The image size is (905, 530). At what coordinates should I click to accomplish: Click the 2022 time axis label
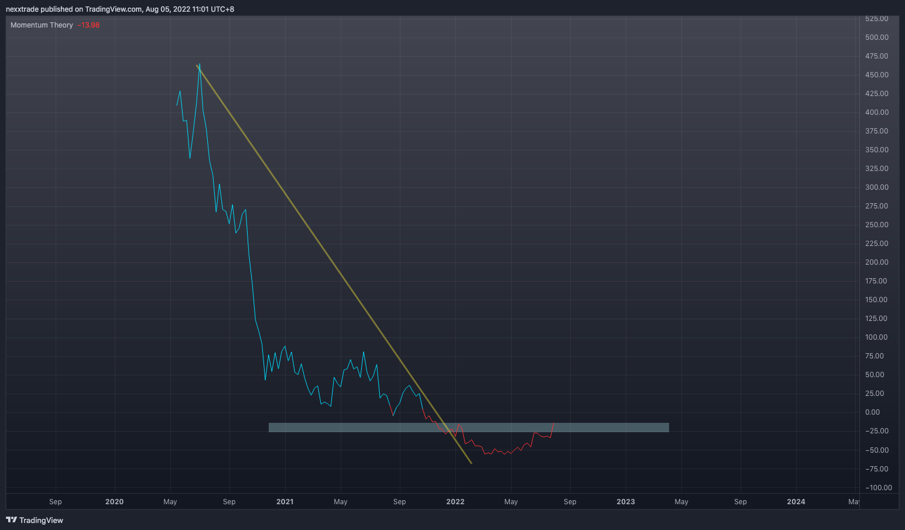455,502
